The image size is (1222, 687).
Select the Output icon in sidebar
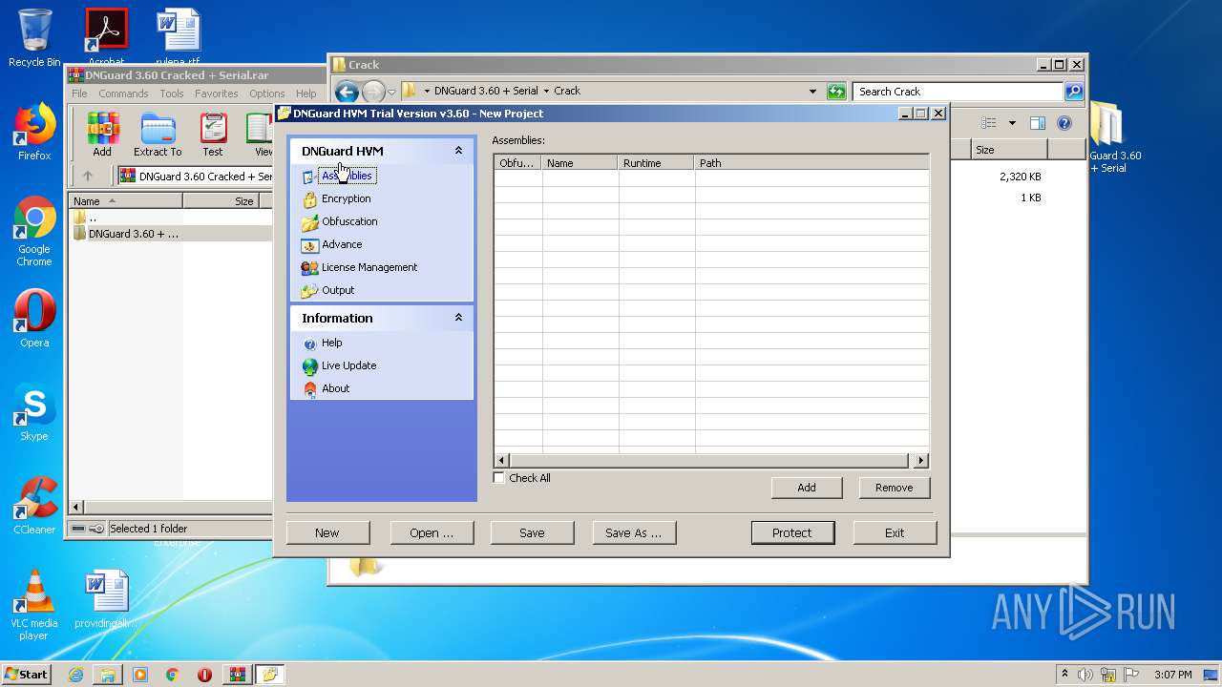click(309, 290)
